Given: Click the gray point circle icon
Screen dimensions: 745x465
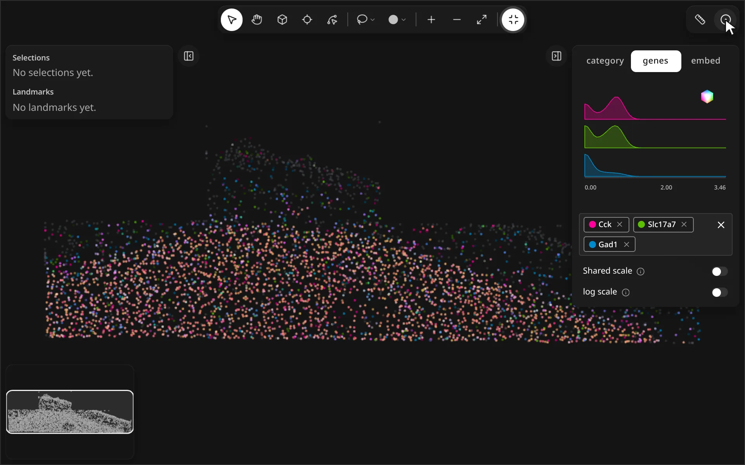Looking at the screenshot, I should coord(393,20).
